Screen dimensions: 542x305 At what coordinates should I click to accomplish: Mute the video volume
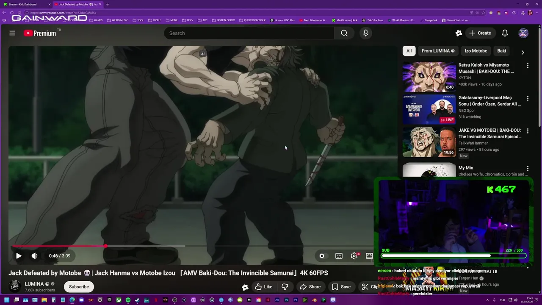[35, 256]
